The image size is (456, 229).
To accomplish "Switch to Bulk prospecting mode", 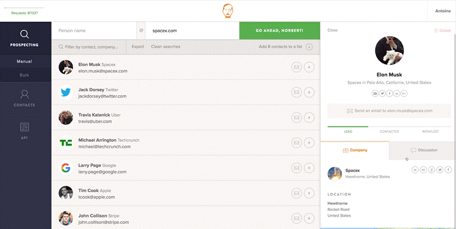I will (x=25, y=75).
